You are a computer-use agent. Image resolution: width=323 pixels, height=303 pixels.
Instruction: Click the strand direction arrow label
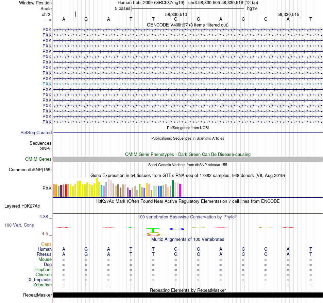[48, 20]
